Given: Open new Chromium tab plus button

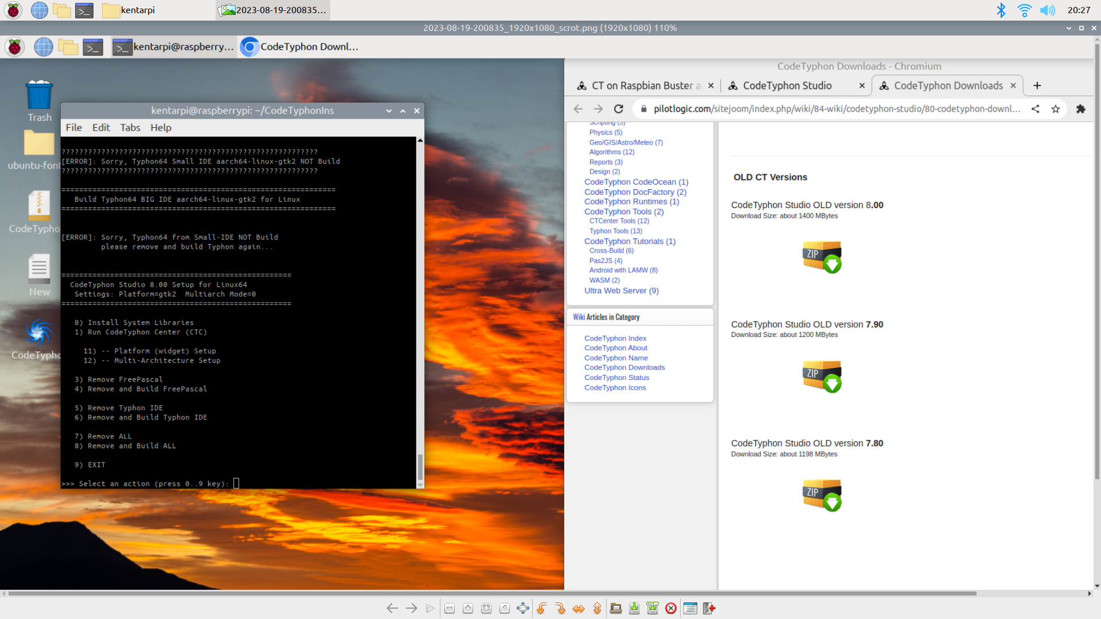Looking at the screenshot, I should click(1037, 85).
